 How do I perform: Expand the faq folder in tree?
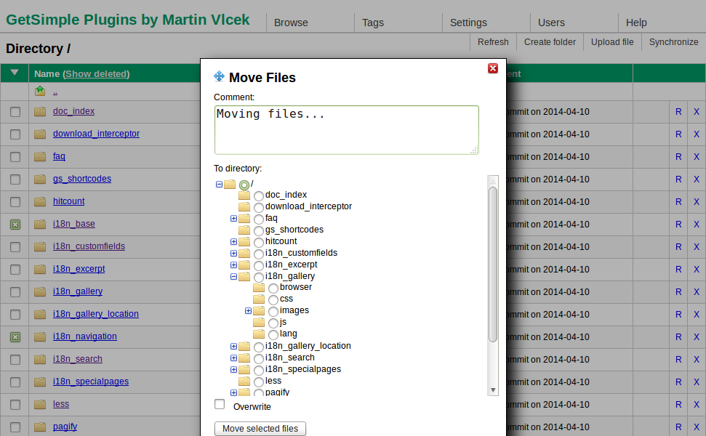click(233, 218)
